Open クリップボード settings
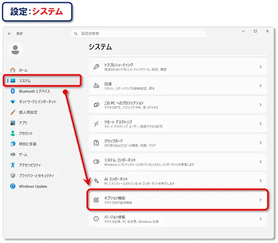 [x=178, y=143]
